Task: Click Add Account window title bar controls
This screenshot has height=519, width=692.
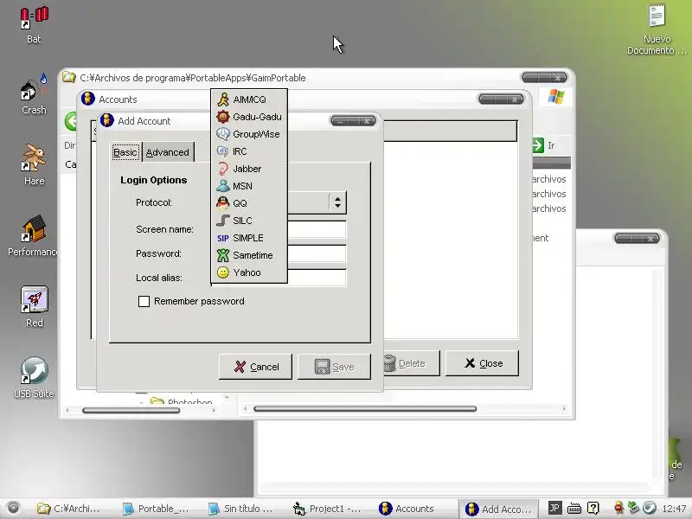Action: pyautogui.click(x=353, y=121)
